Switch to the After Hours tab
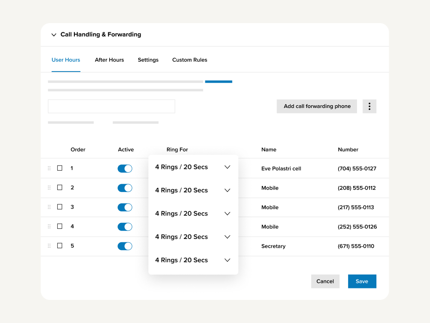The image size is (430, 323). click(x=109, y=60)
